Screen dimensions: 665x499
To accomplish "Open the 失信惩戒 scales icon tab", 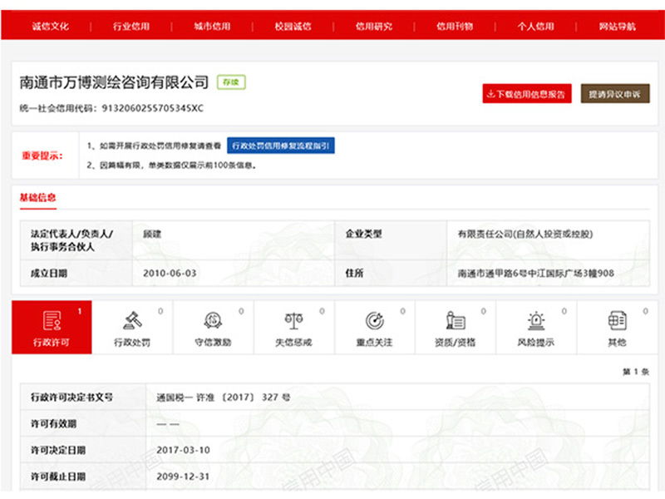I will click(294, 327).
